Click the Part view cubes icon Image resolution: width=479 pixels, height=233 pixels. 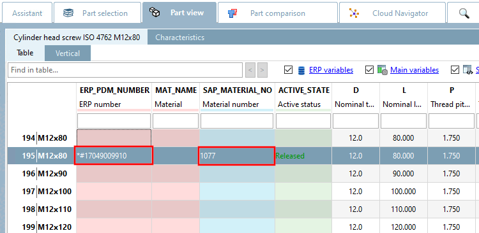(x=155, y=12)
